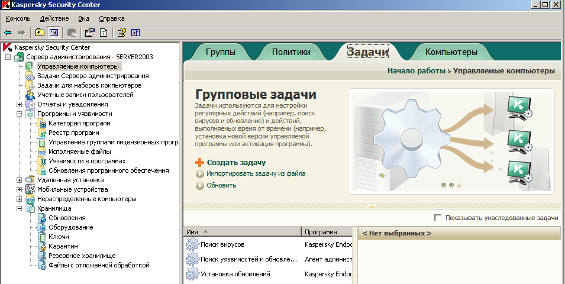Collapse top panel with small orange triangle

pyautogui.click(x=372, y=207)
